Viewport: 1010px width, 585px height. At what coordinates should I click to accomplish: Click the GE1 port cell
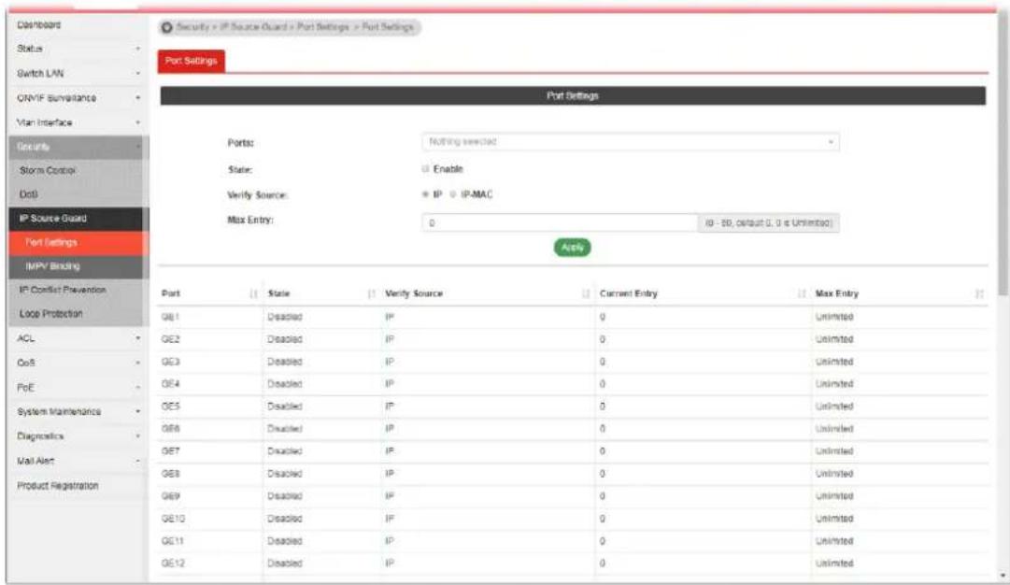pos(209,317)
